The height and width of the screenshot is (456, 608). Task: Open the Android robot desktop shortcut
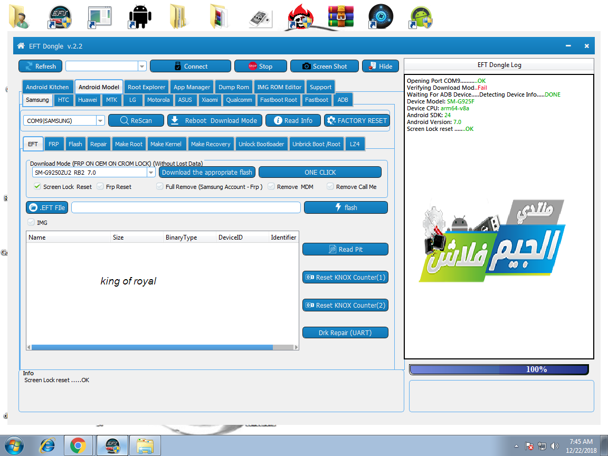coord(139,18)
